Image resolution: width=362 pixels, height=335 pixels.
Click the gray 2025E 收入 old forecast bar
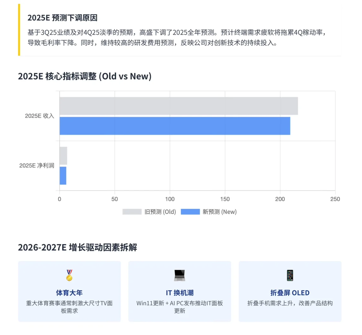coord(179,106)
